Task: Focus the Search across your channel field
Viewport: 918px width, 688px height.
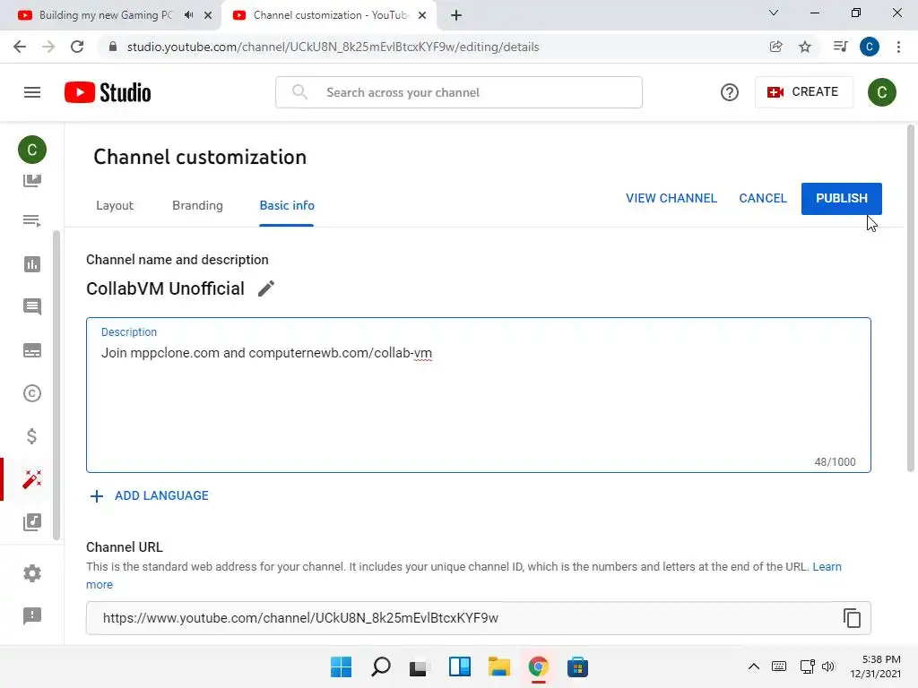Action: (458, 92)
